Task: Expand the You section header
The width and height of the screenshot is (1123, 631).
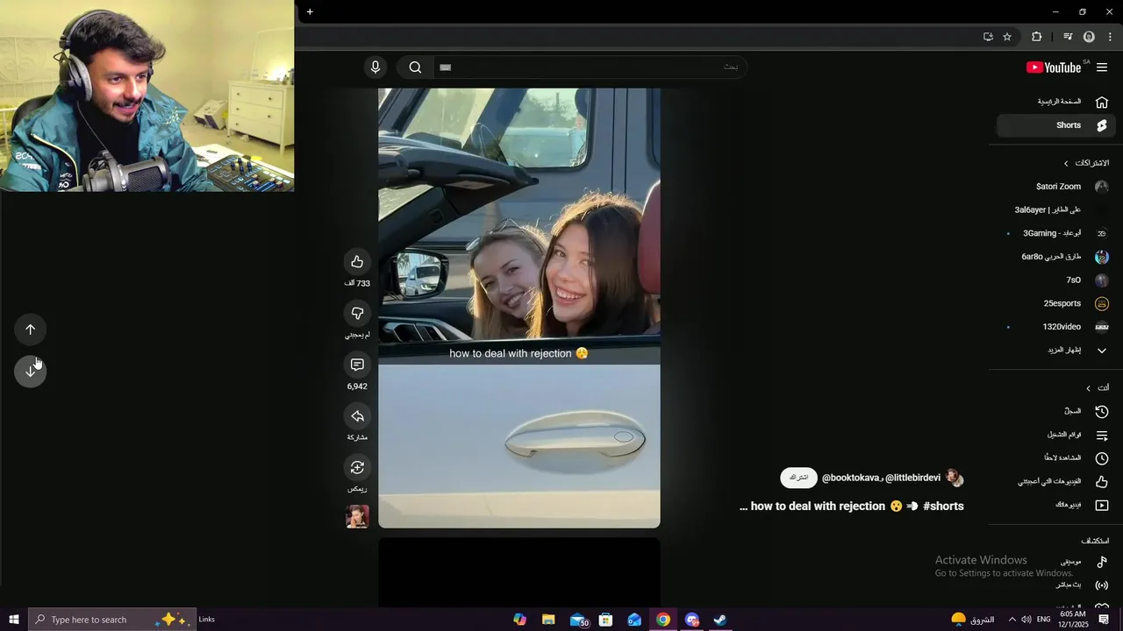Action: (1098, 388)
